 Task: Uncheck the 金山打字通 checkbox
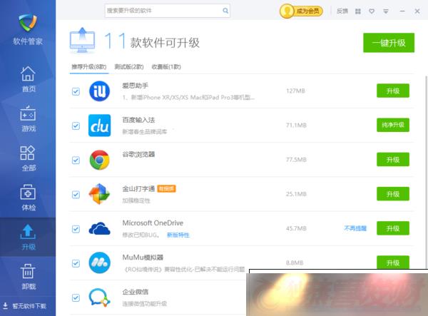76,194
